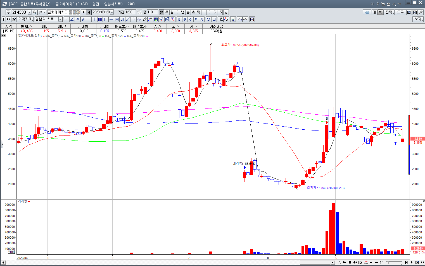Select the circle drawing tool
The width and height of the screenshot is (425, 266).
pyautogui.click(x=208, y=19)
